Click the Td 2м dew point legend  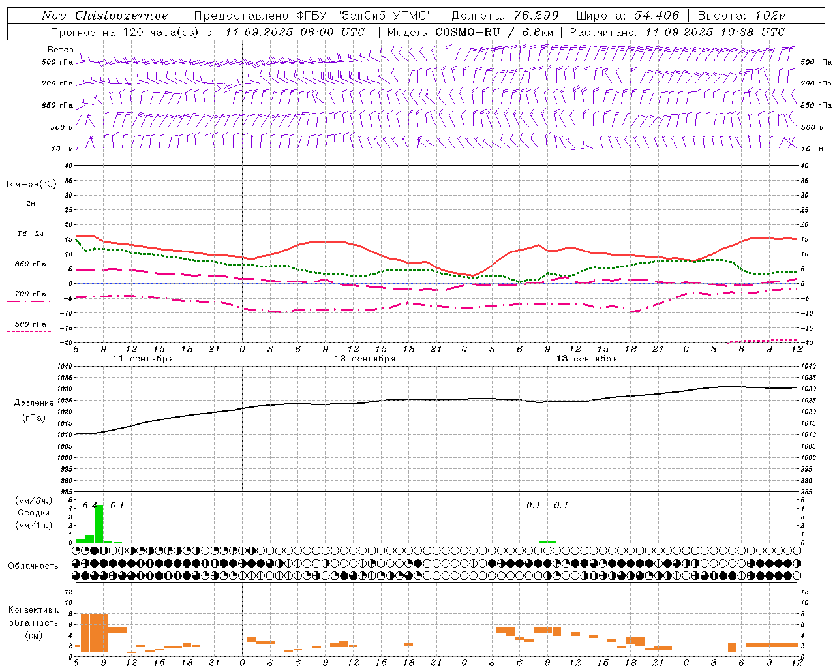point(30,234)
